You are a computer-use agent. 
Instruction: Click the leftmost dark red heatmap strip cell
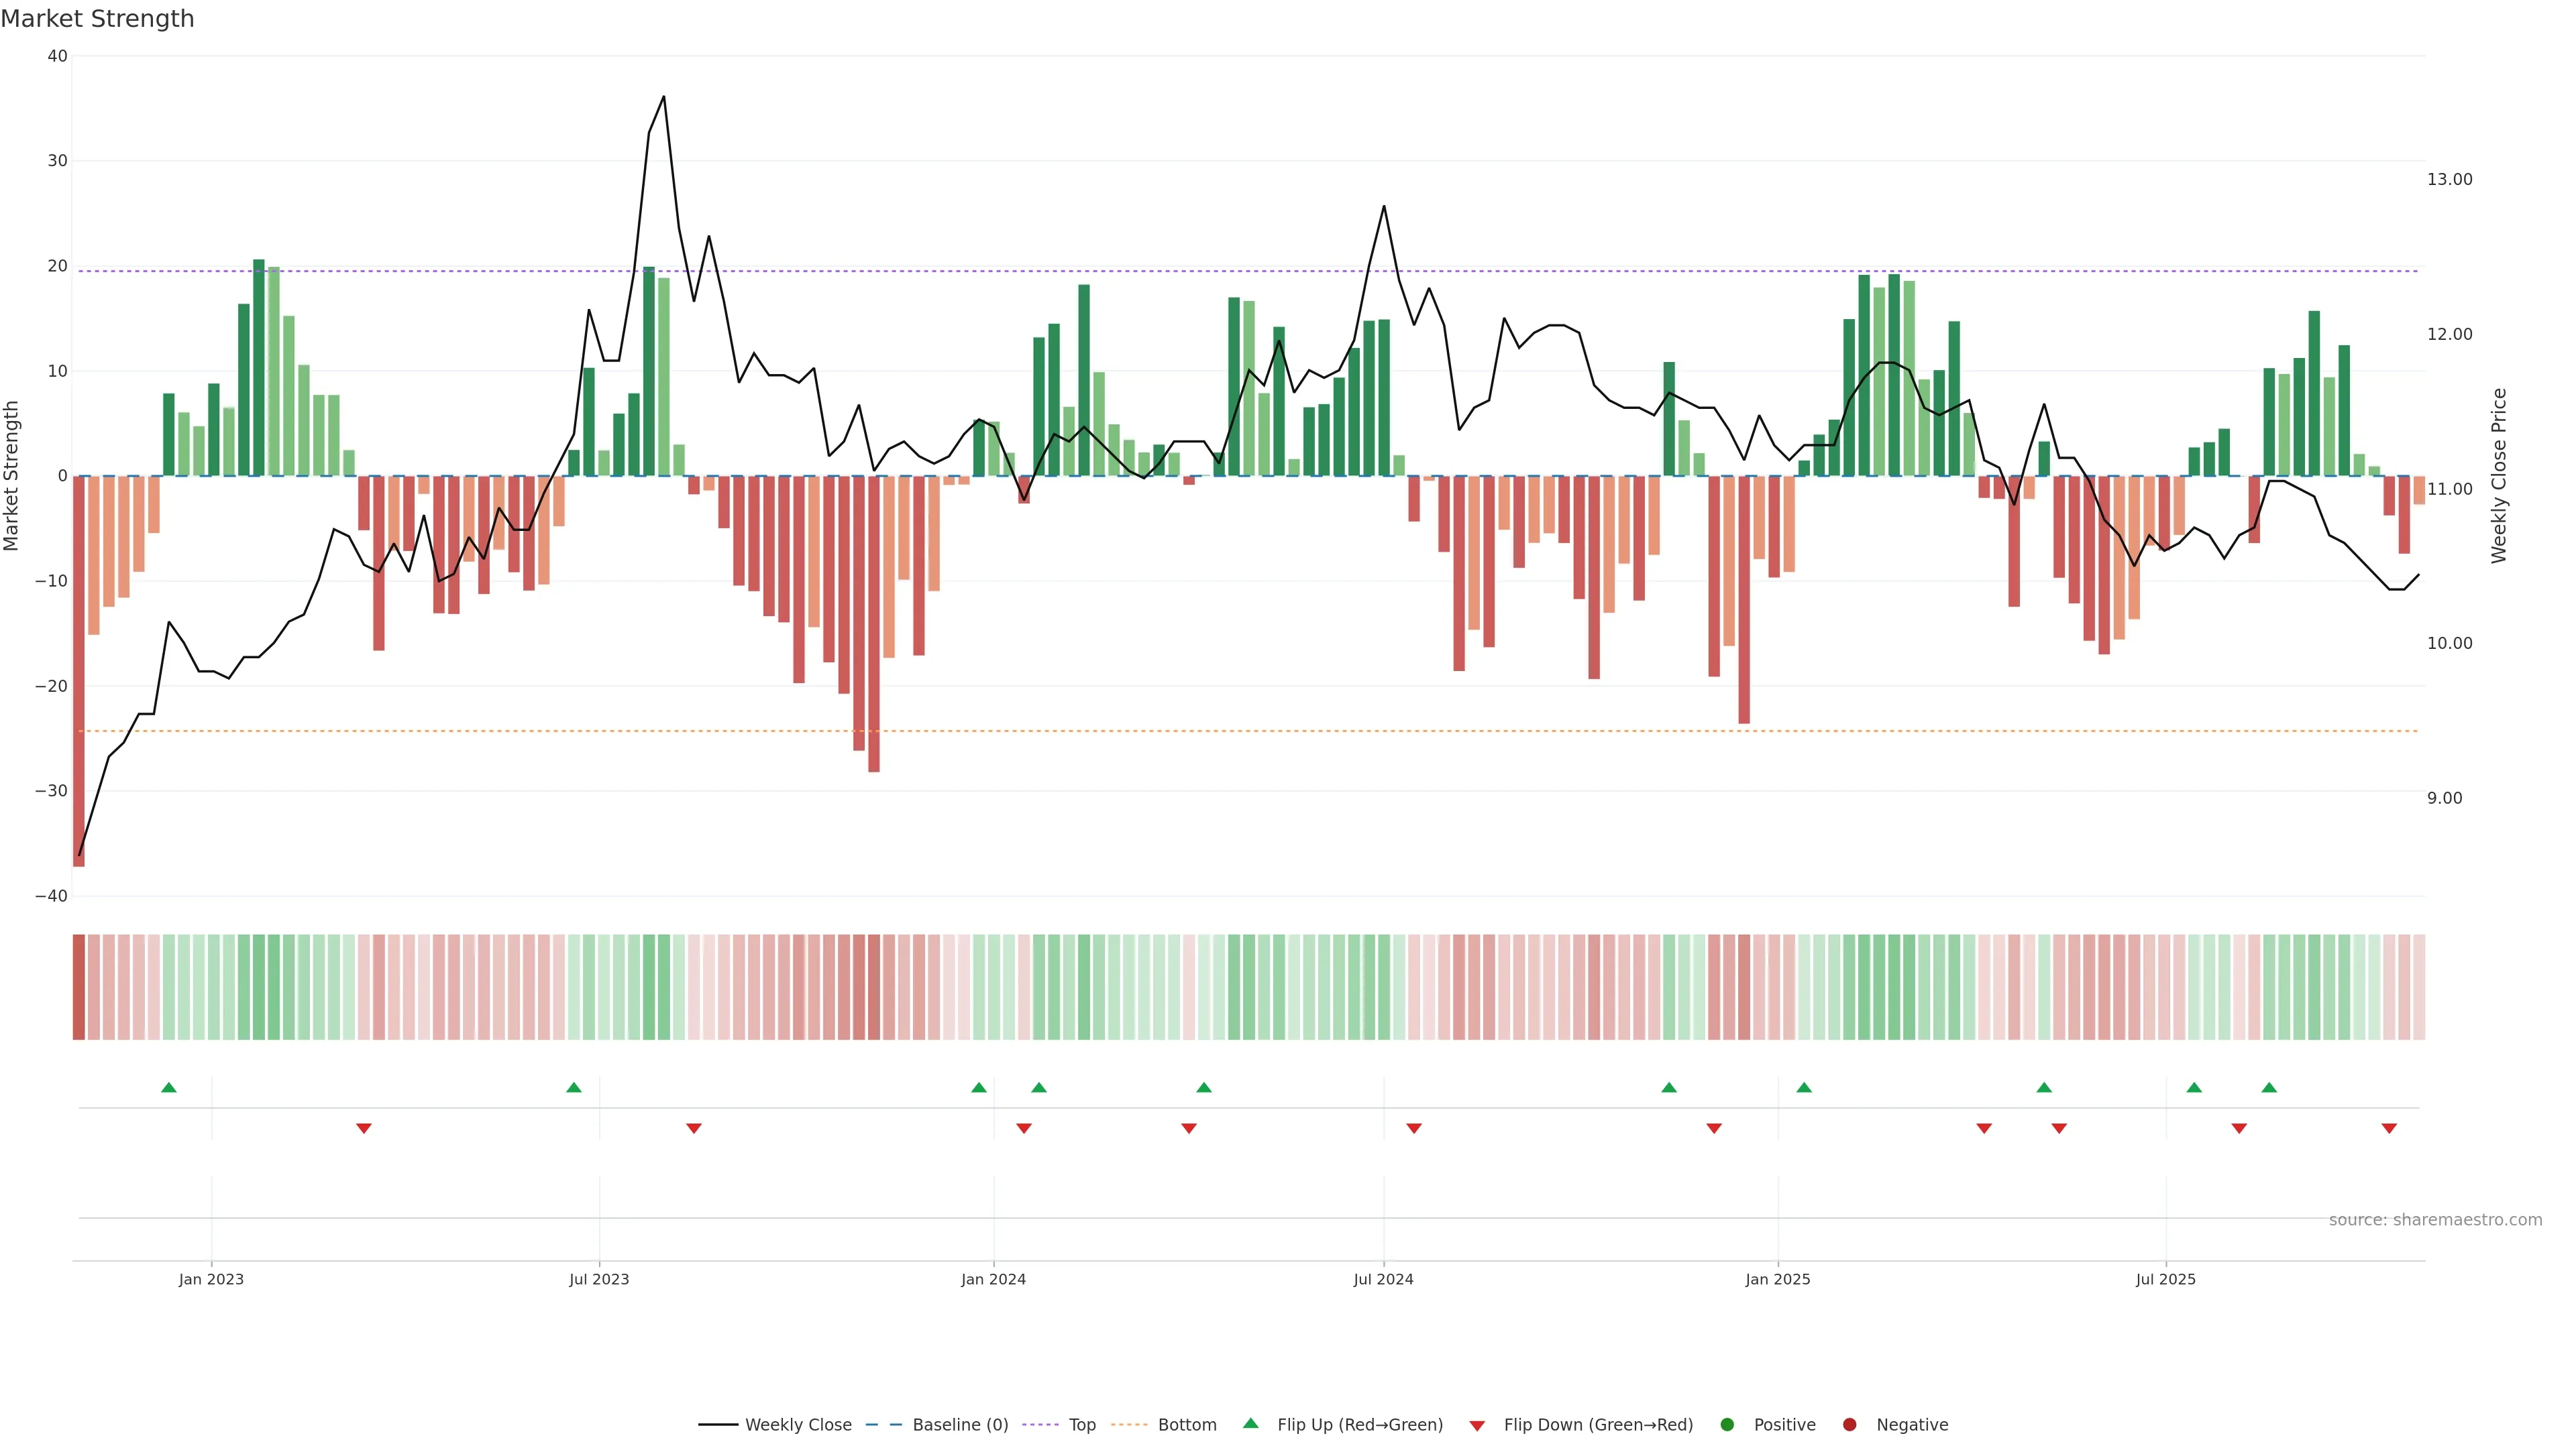79,987
